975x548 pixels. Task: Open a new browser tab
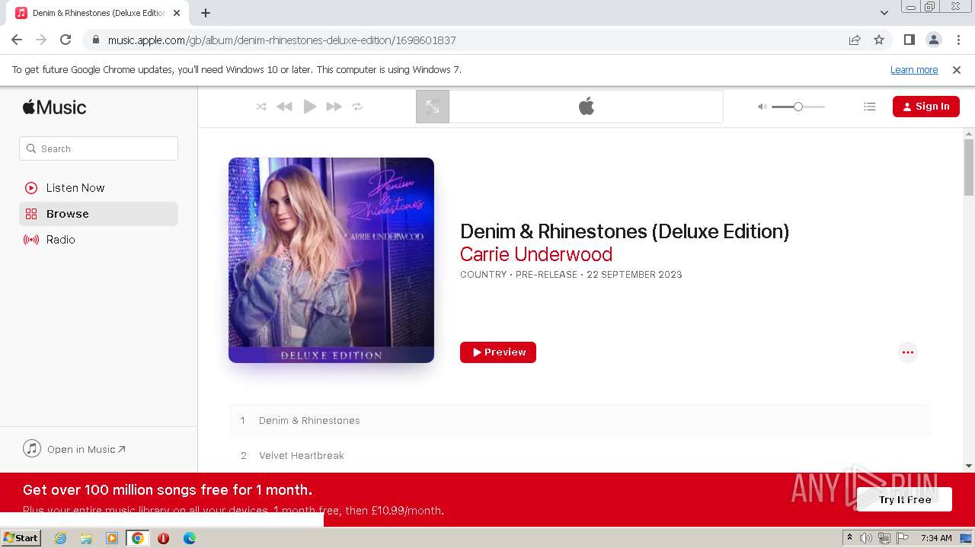pyautogui.click(x=206, y=13)
